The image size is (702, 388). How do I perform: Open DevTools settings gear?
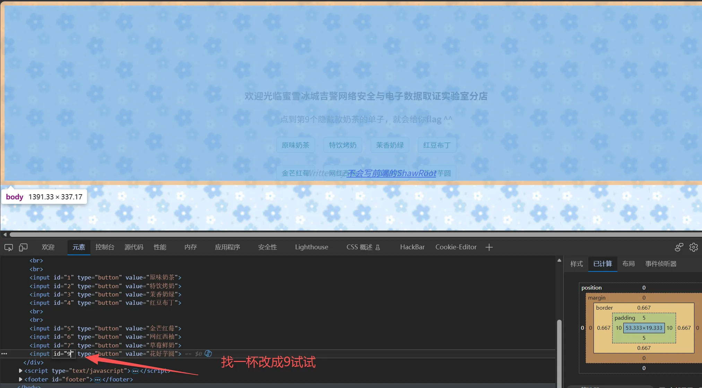693,247
